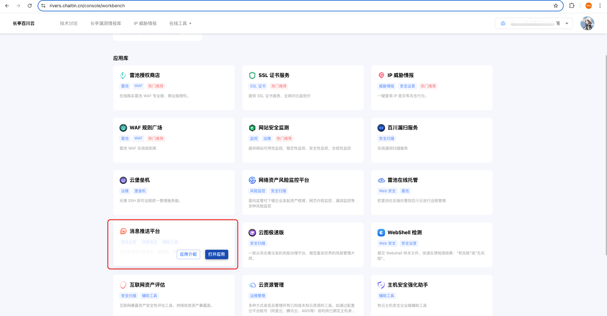Image resolution: width=607 pixels, height=316 pixels.
Task: Go to 技术讨论 in the navigation
Action: tap(69, 23)
